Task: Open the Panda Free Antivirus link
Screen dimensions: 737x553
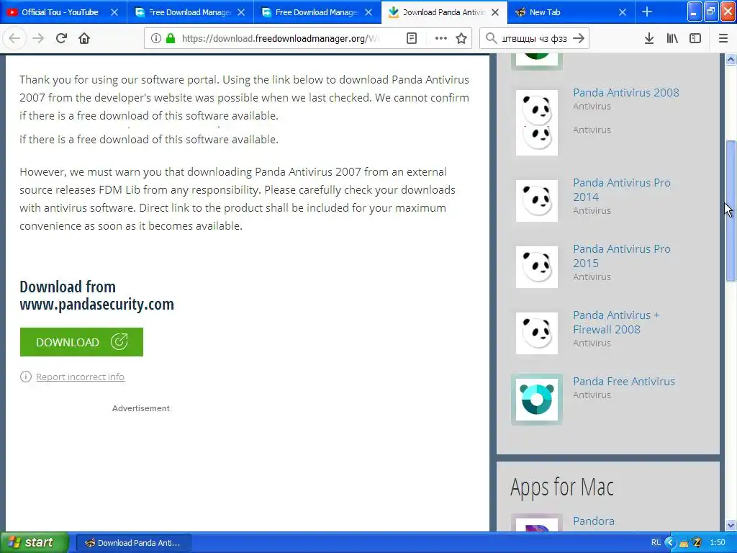Action: click(624, 382)
